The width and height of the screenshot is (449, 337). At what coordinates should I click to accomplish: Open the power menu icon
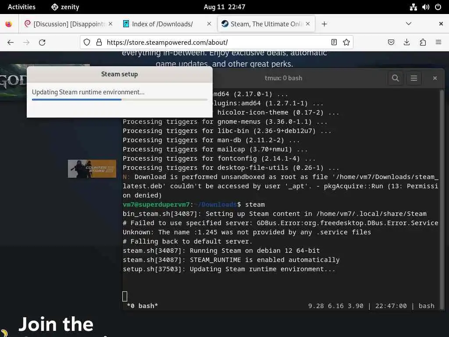438,7
